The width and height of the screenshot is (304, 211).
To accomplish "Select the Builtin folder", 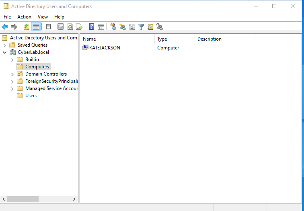I will (32, 59).
